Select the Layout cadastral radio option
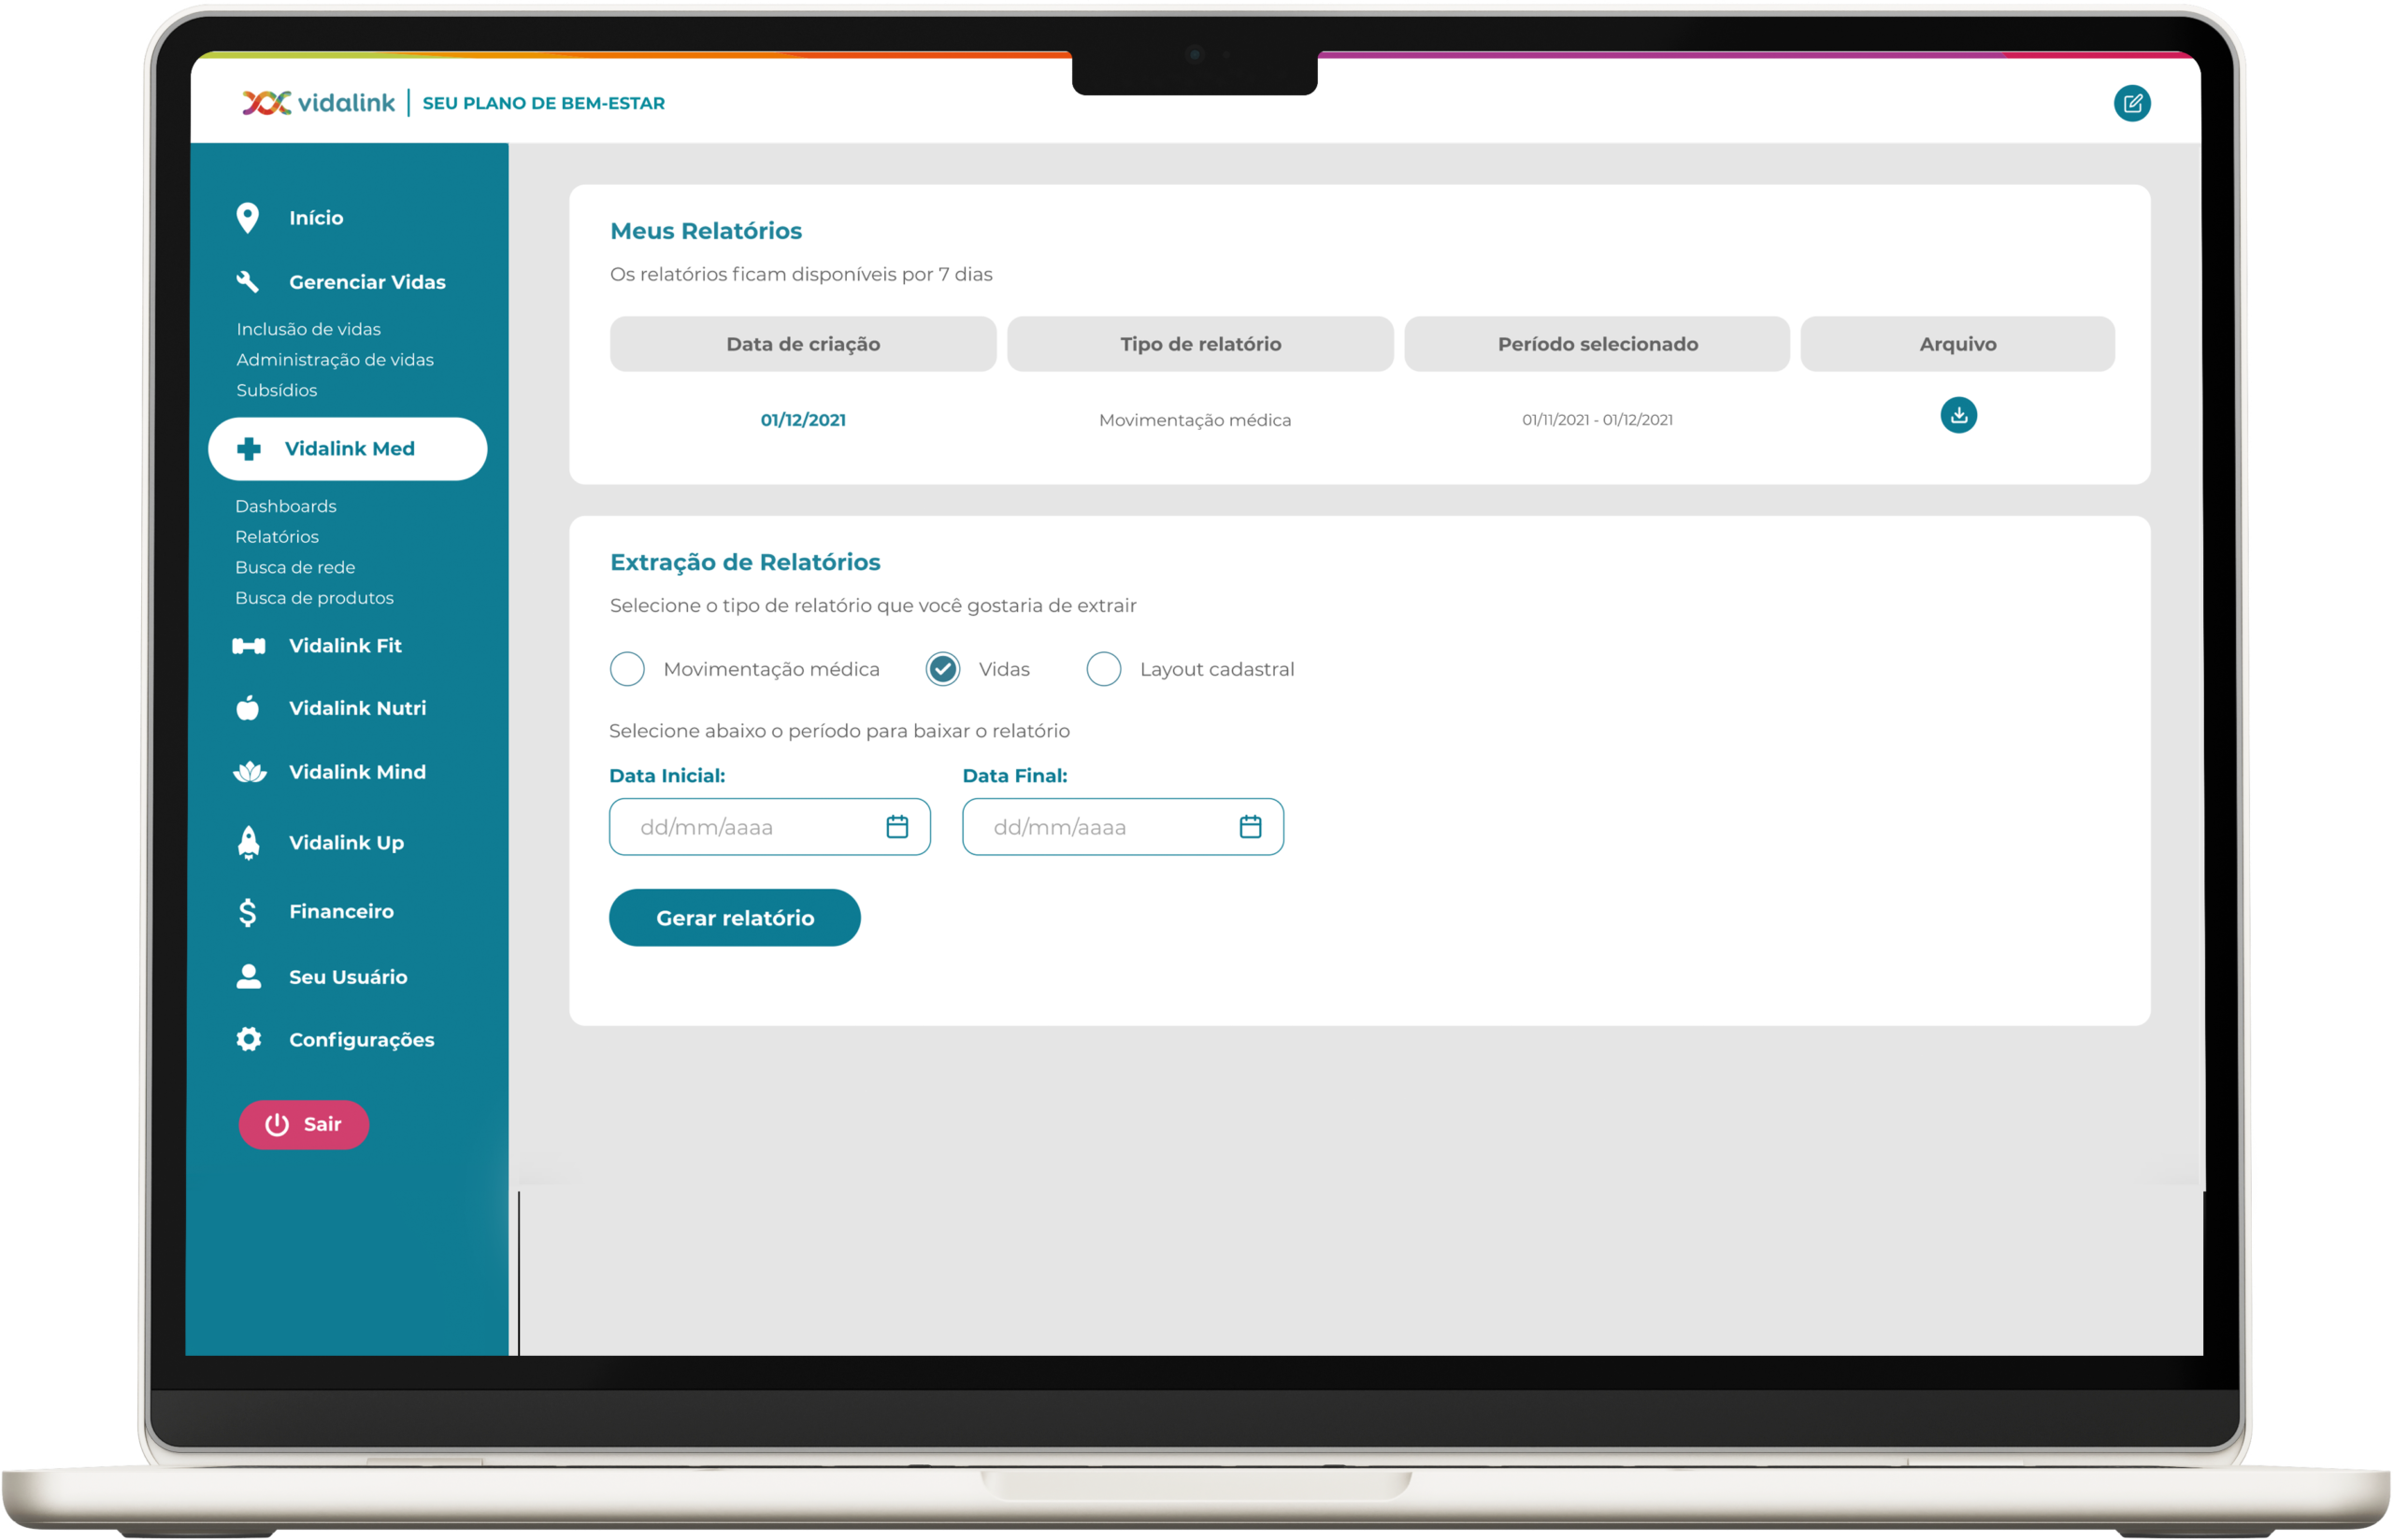Image resolution: width=2393 pixels, height=1540 pixels. (1103, 669)
